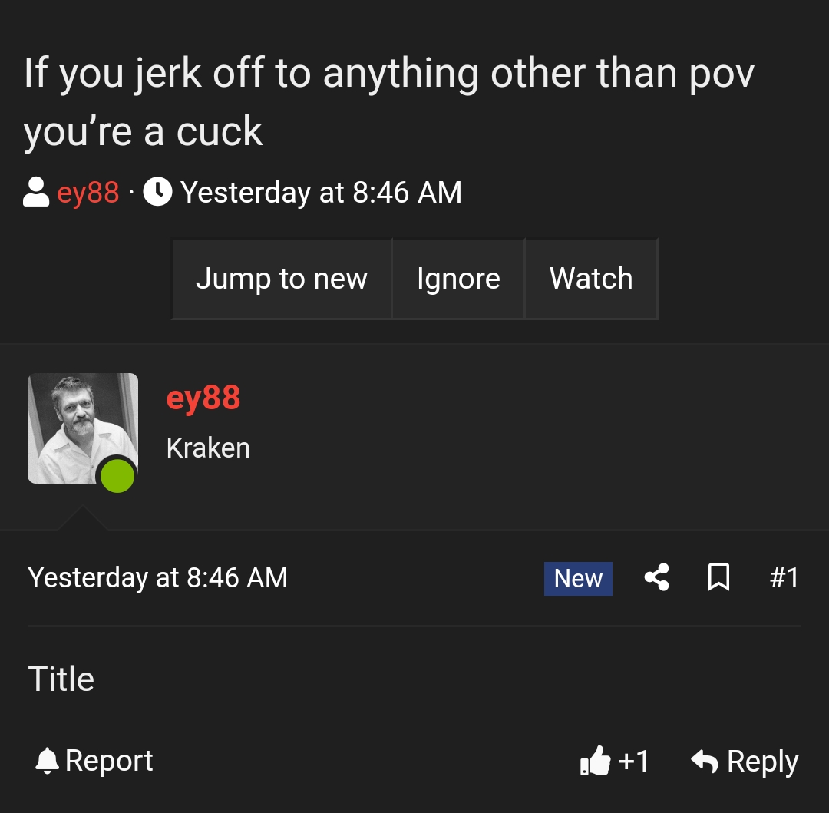Open the member card via the ey88 thread author link
This screenshot has height=813, width=829.
(x=202, y=398)
